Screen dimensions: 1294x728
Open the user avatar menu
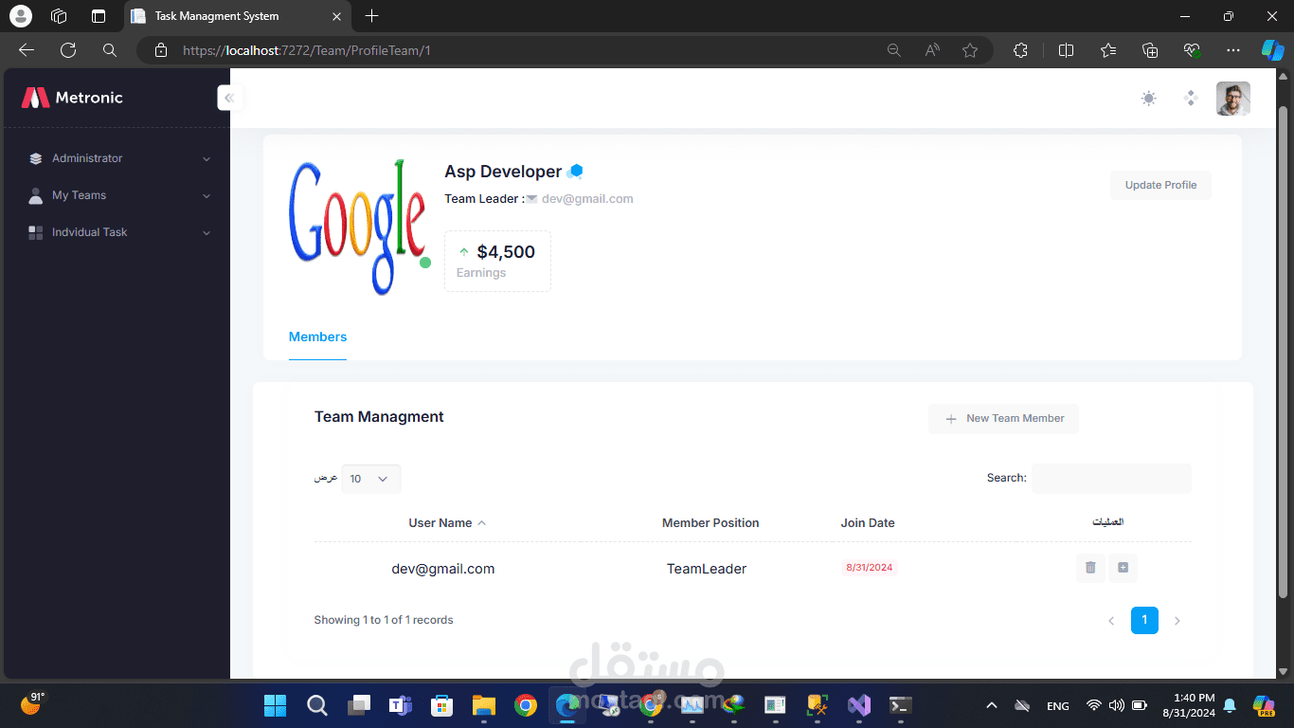tap(1233, 98)
